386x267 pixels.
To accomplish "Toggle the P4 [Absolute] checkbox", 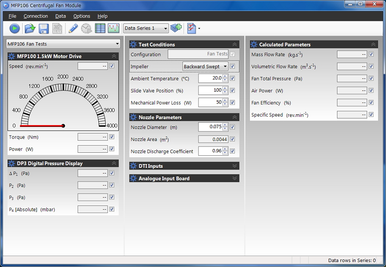I will [x=112, y=209].
